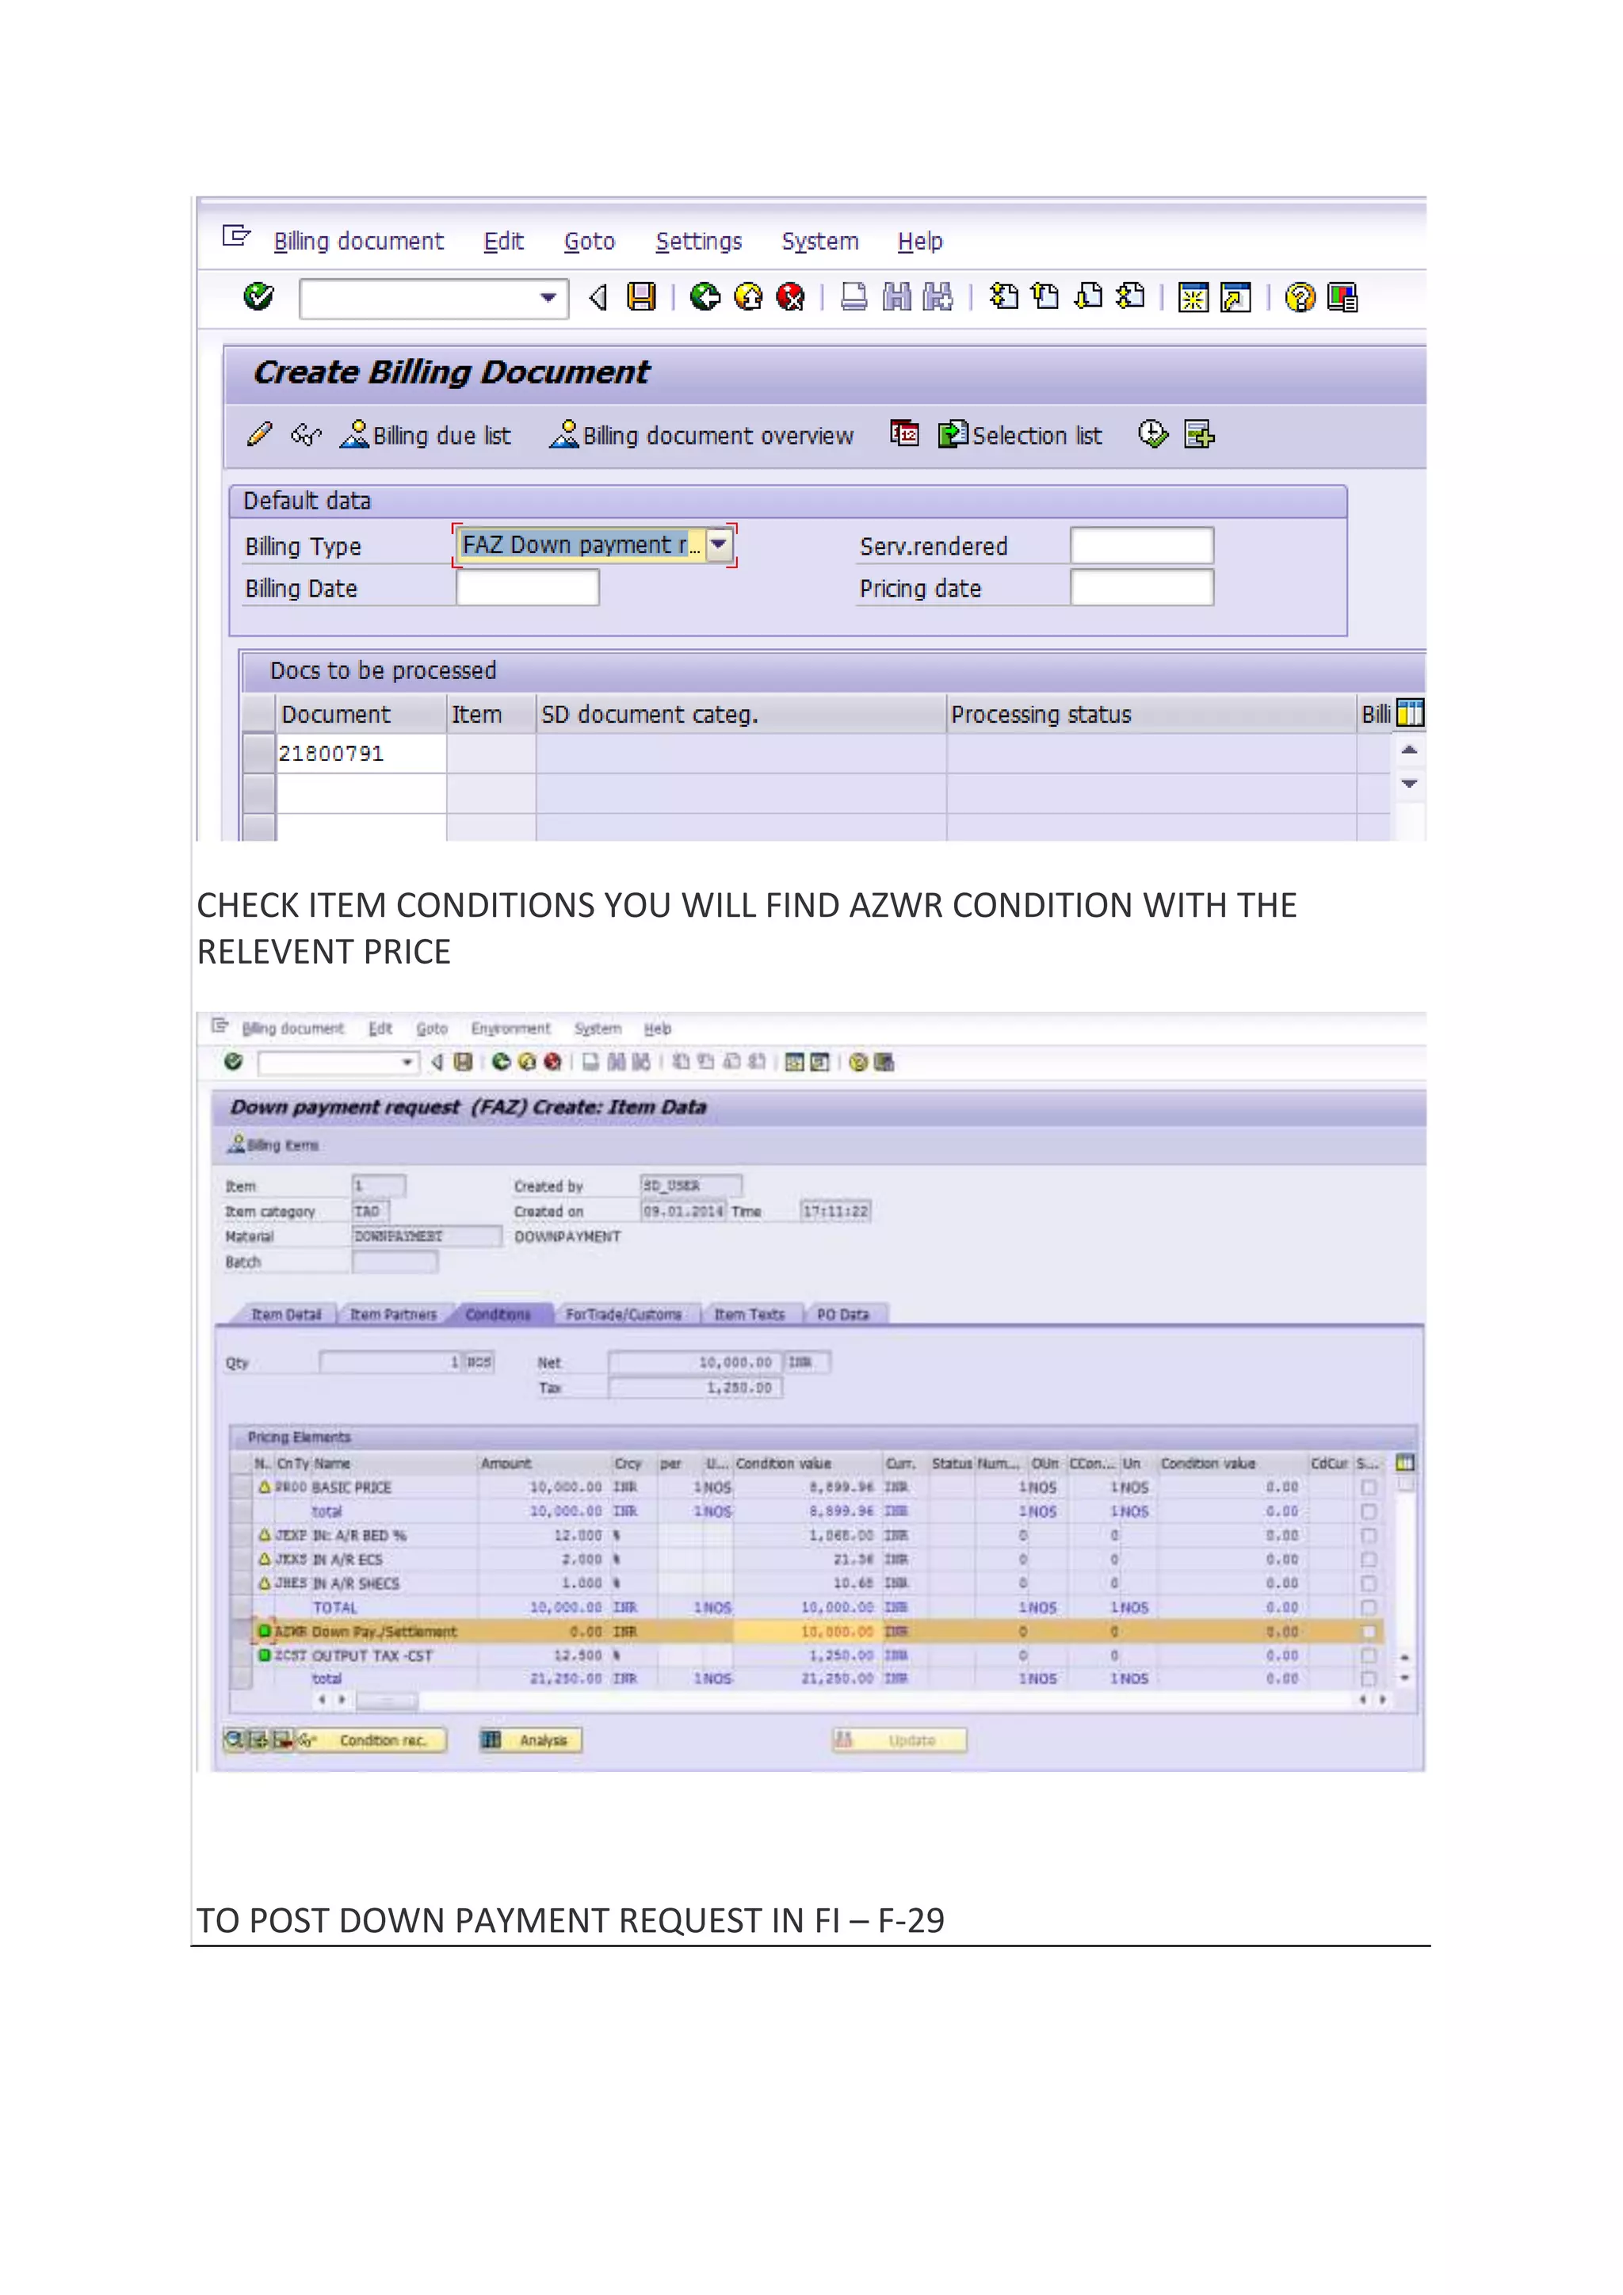Click the Condition rec. button
The width and height of the screenshot is (1623, 2295).
[x=372, y=1740]
